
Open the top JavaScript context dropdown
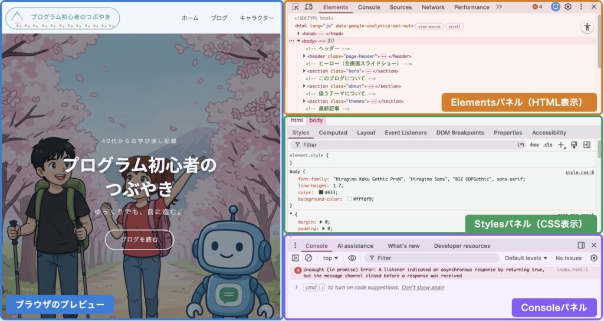(330, 258)
